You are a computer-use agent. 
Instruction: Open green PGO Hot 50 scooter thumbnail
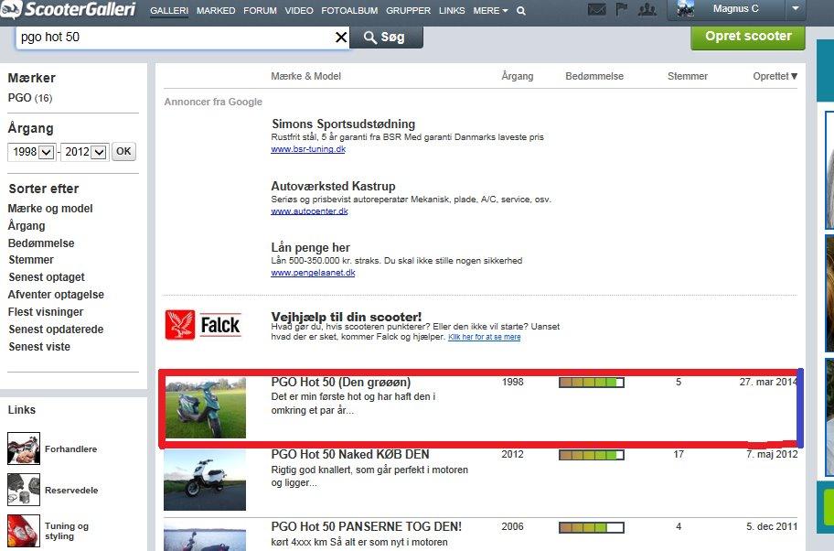(206, 408)
